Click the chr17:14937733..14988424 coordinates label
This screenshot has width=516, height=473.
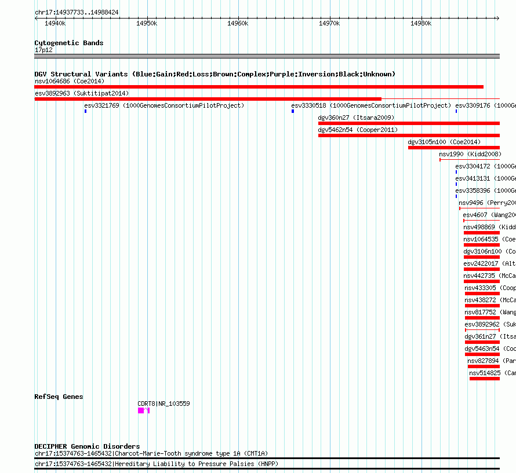pyautogui.click(x=77, y=12)
